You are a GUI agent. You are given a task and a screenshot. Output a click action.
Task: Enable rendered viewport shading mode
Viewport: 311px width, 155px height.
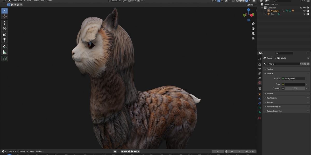coord(246,1)
